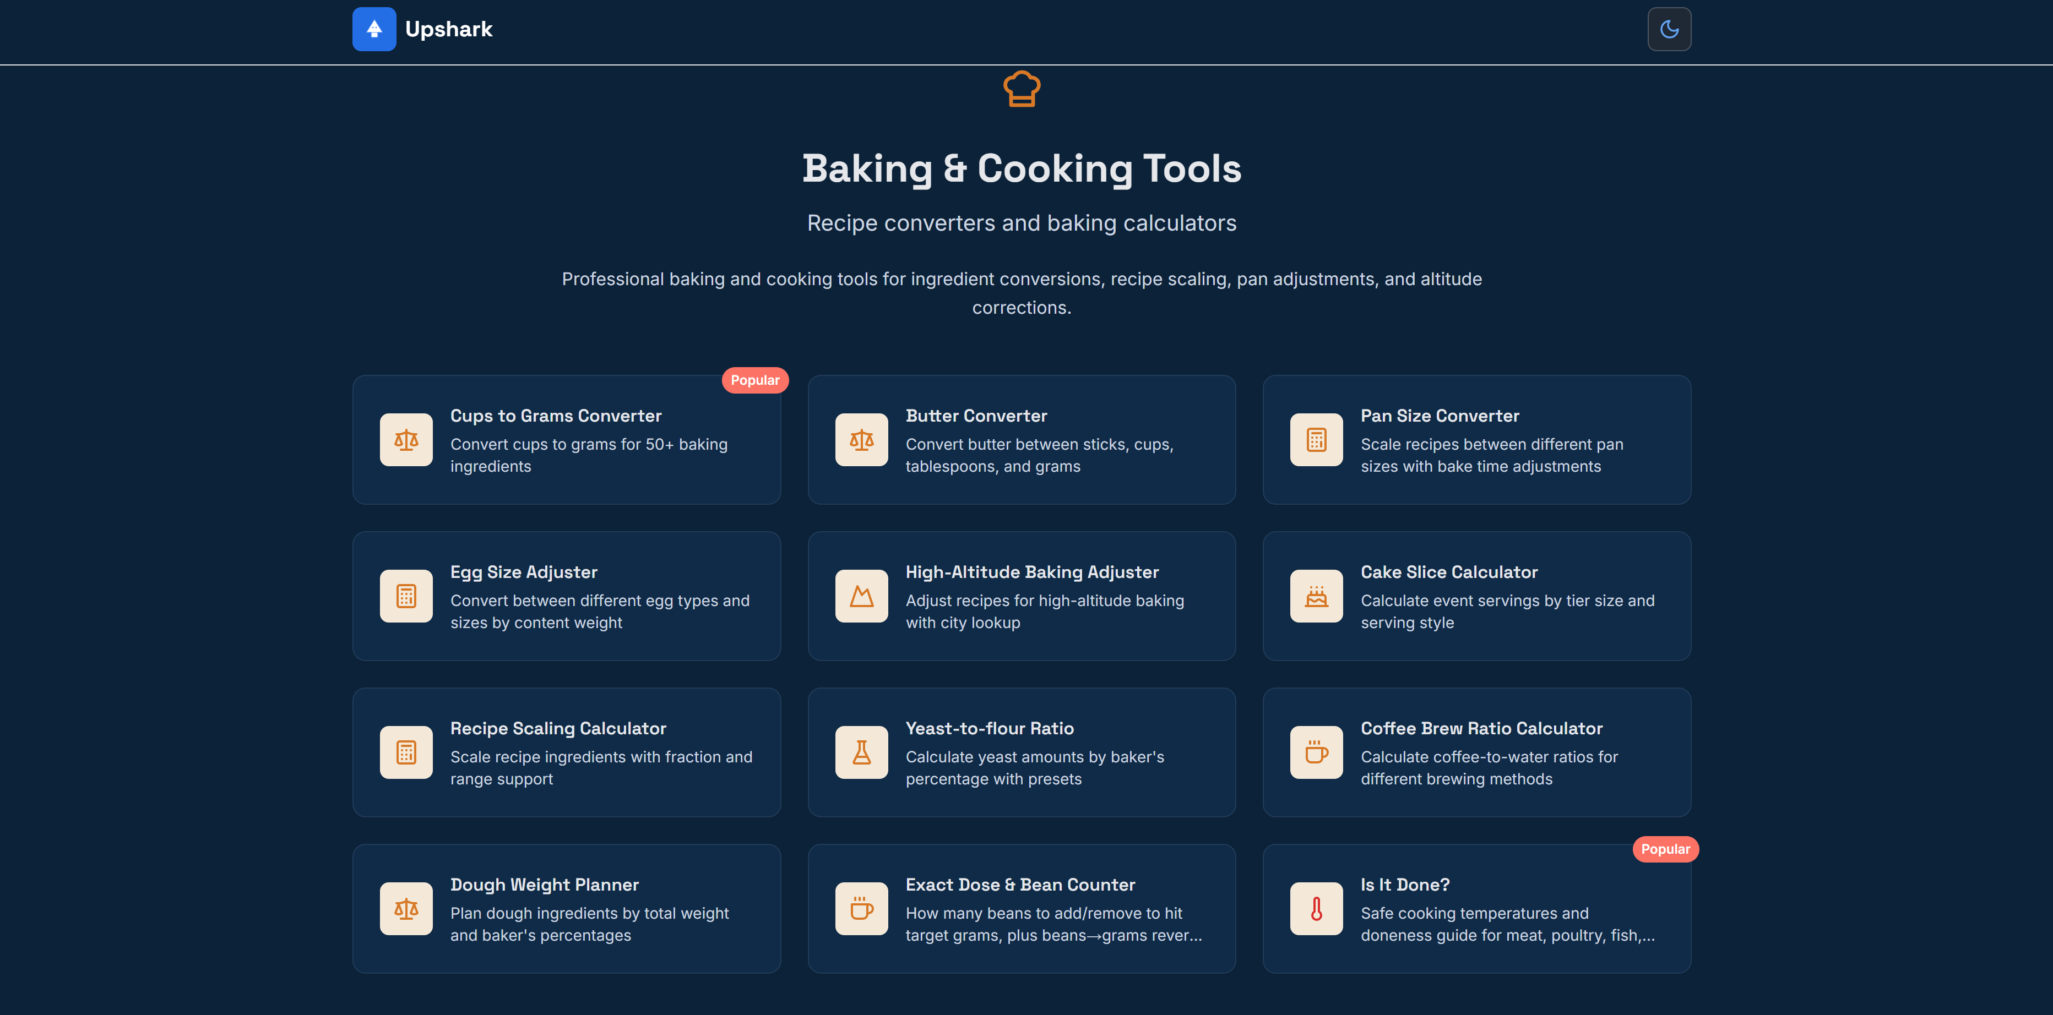Click the flask icon for Yeast-to-flour Ratio
Image resolution: width=2053 pixels, height=1015 pixels.
tap(861, 752)
